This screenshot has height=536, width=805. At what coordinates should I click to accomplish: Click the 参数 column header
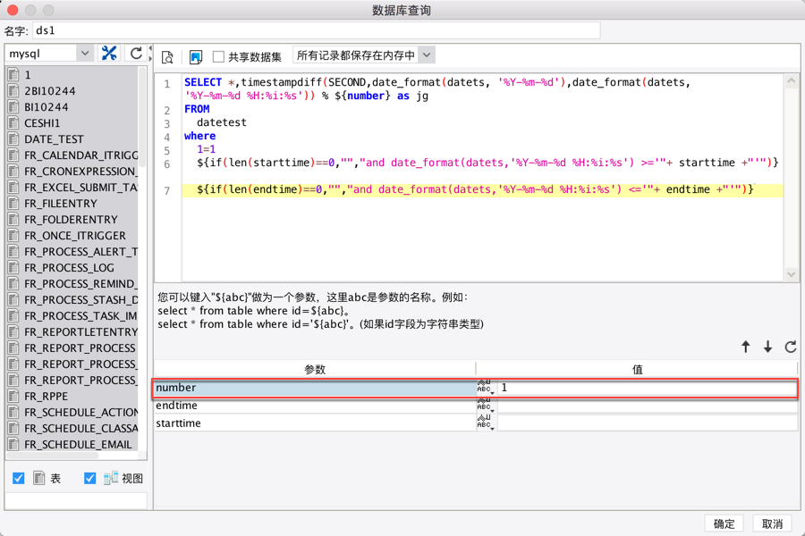click(x=315, y=369)
